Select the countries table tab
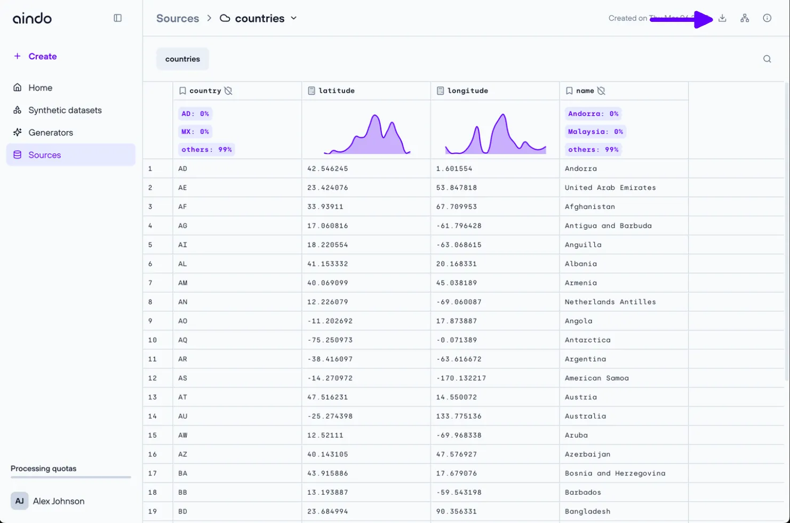 (182, 59)
